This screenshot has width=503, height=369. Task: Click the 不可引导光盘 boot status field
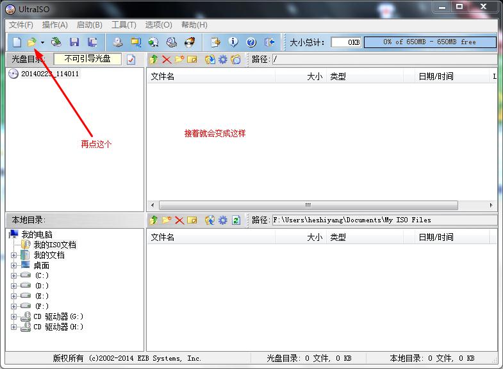88,59
